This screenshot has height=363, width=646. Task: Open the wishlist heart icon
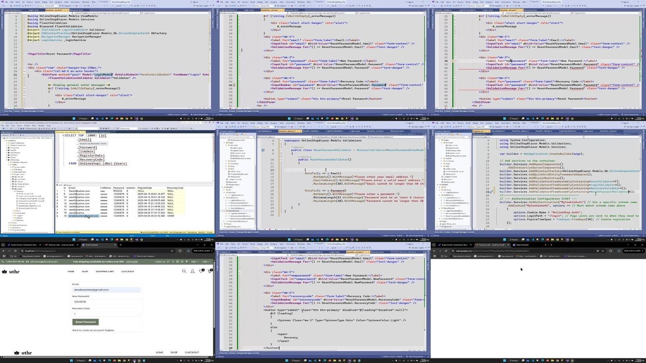pyautogui.click(x=201, y=271)
